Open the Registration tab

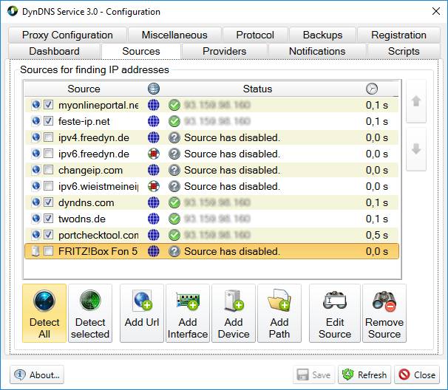click(x=398, y=35)
